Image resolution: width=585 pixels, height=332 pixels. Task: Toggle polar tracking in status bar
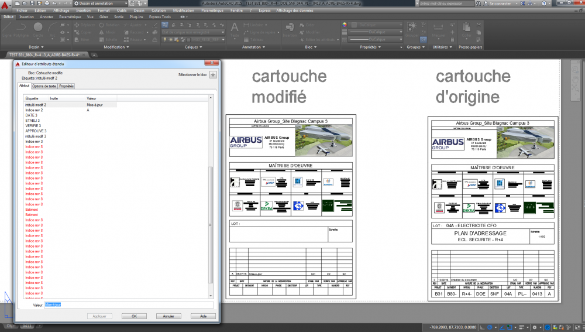pyautogui.click(x=490, y=327)
